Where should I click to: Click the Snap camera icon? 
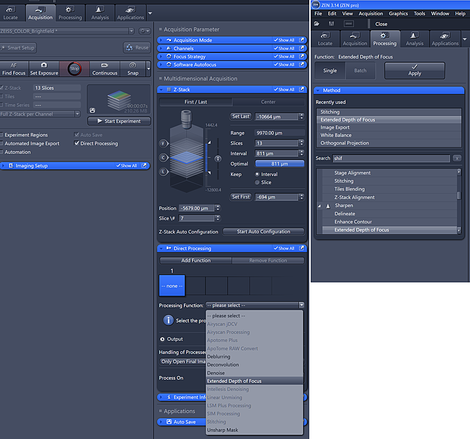133,65
